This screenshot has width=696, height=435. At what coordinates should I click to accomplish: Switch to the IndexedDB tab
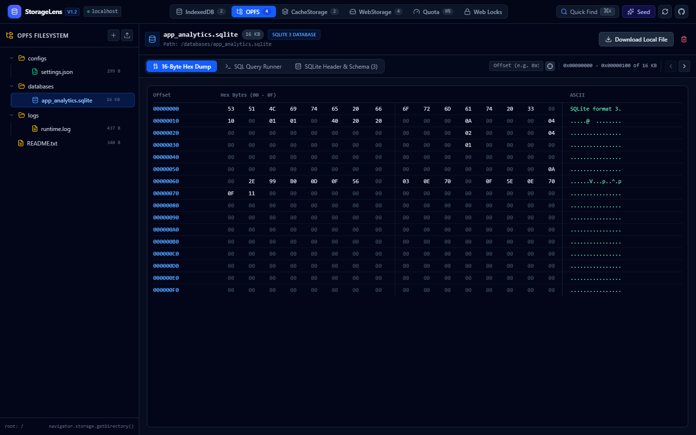pyautogui.click(x=201, y=12)
